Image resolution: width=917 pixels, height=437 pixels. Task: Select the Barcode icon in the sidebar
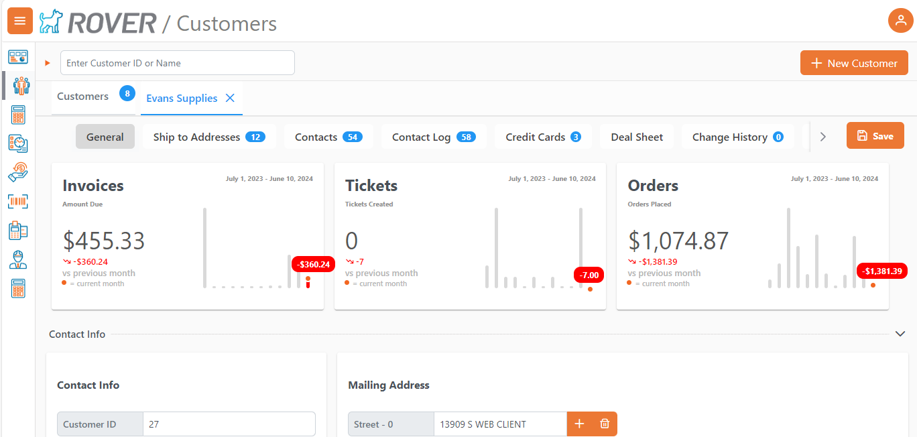[18, 201]
